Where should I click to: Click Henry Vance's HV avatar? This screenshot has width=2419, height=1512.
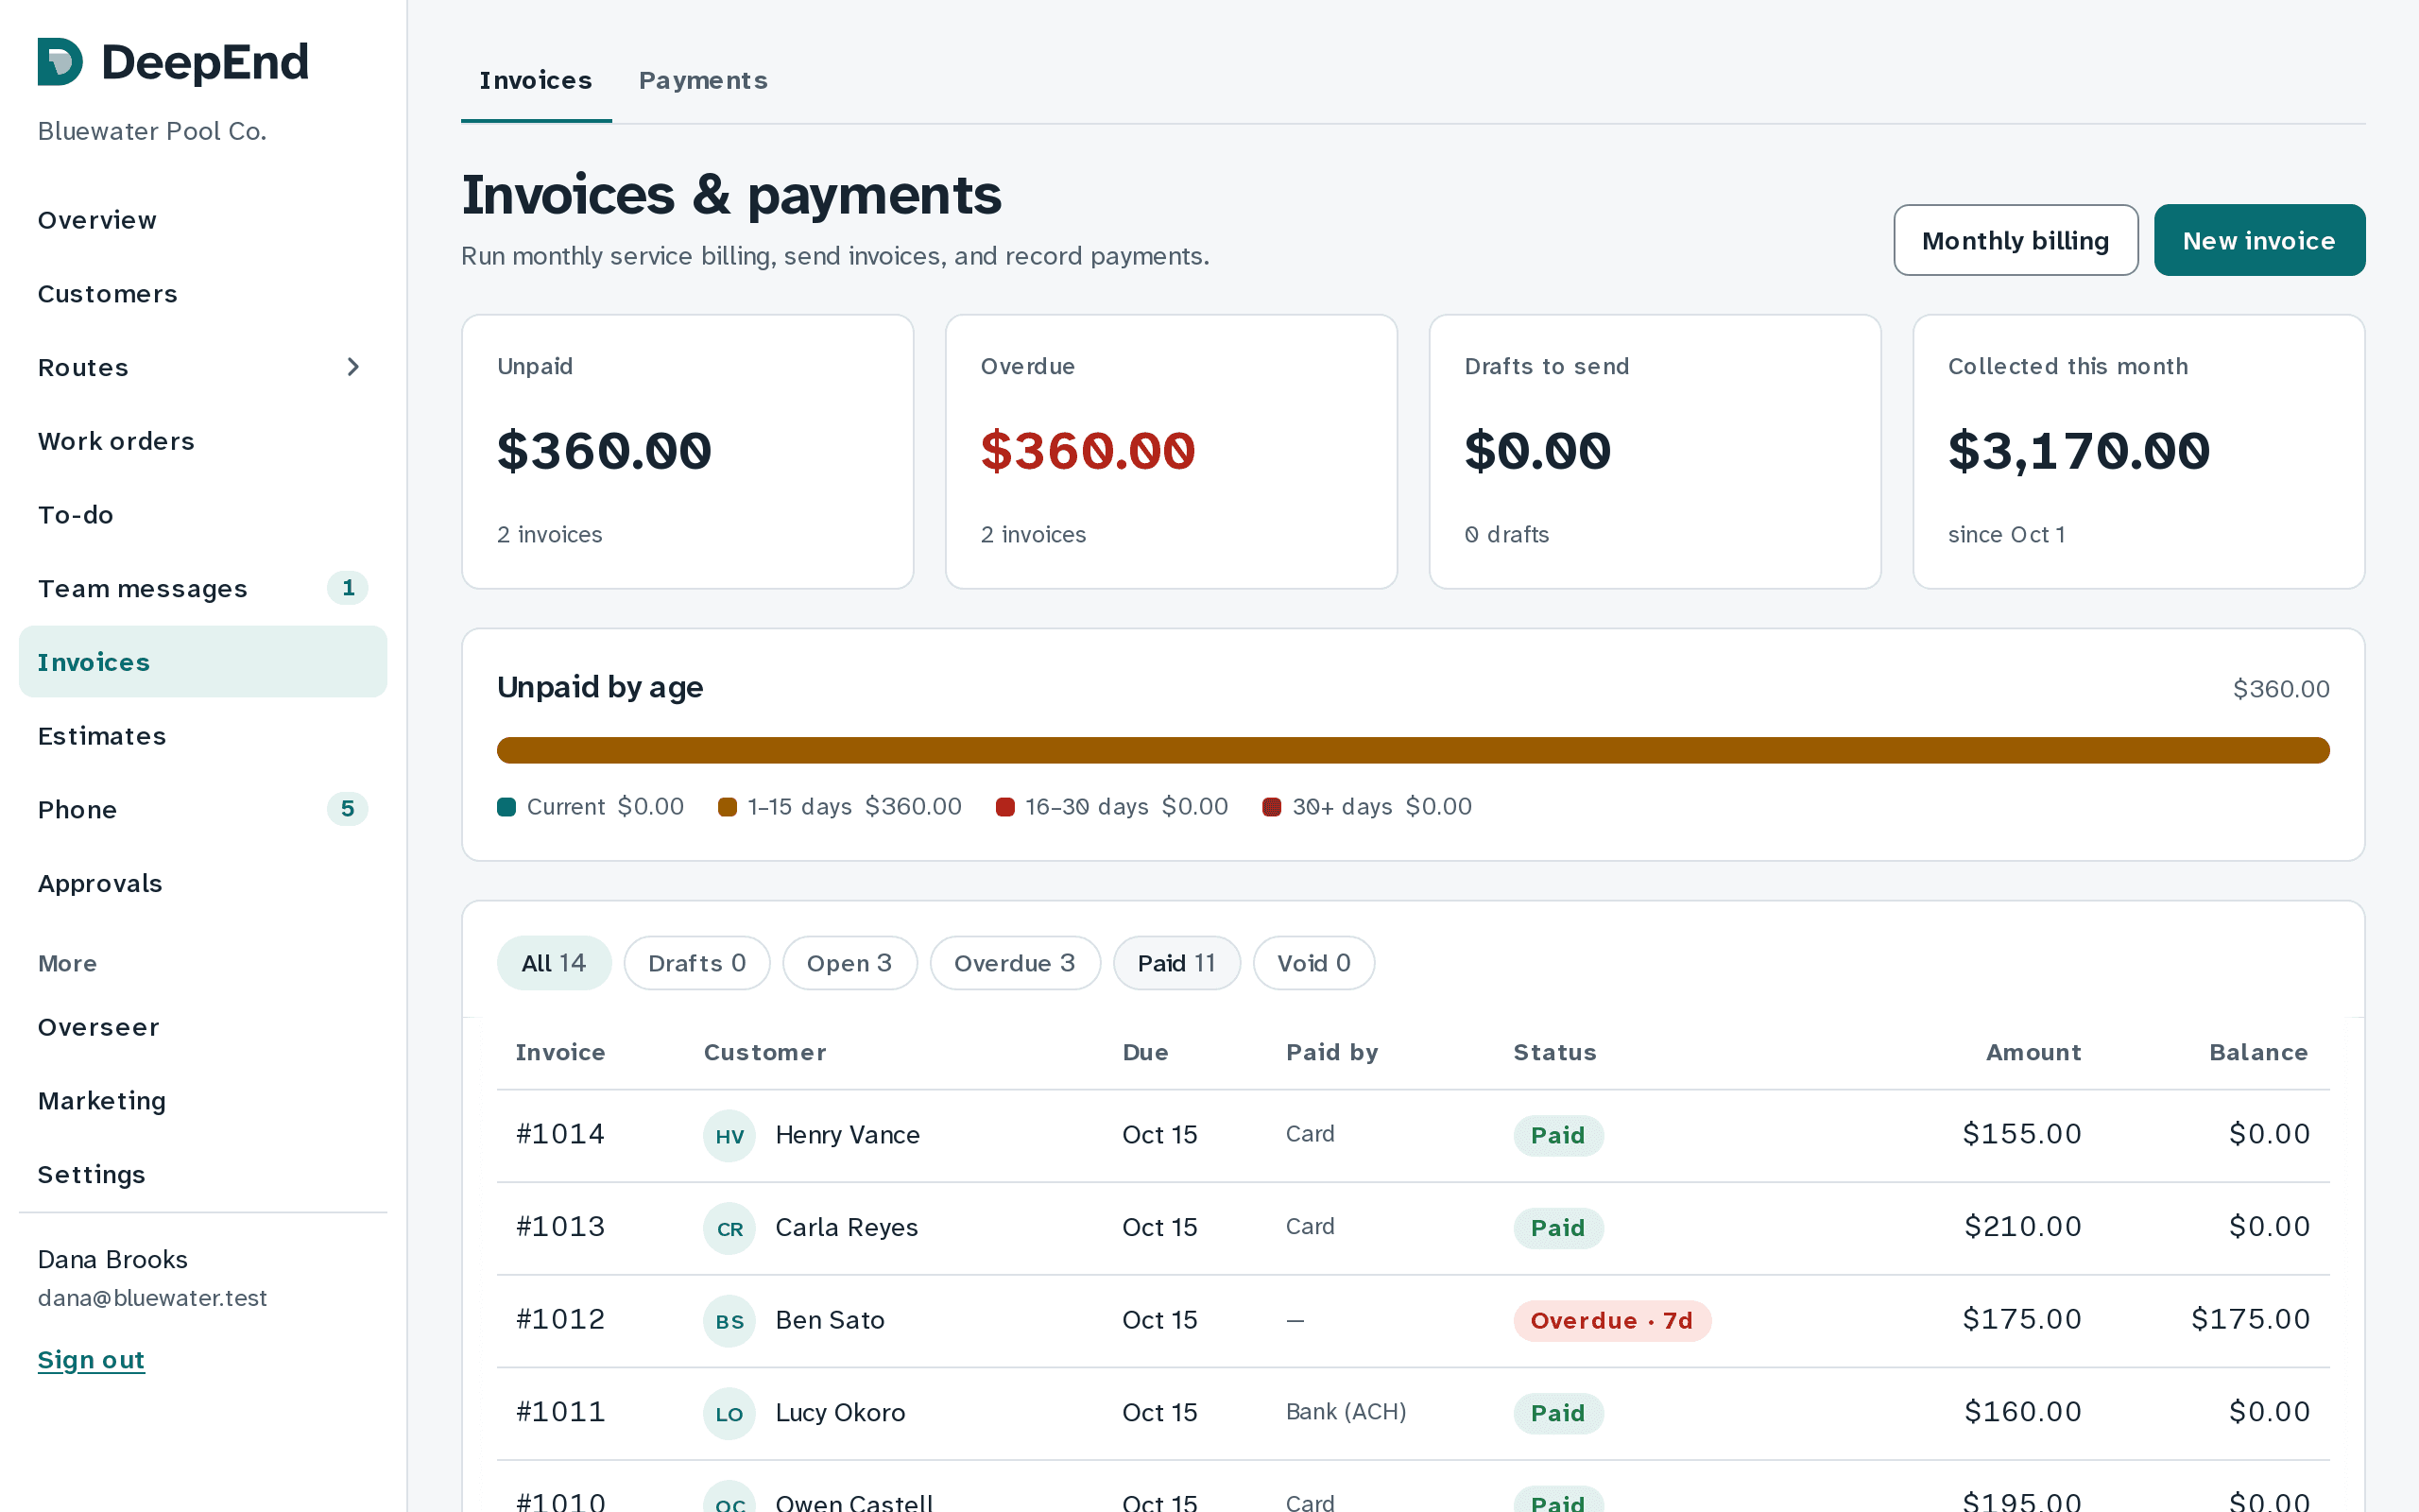point(729,1135)
